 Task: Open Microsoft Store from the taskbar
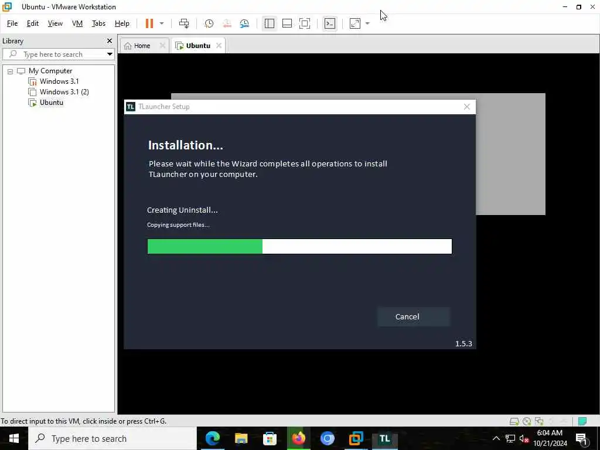[x=270, y=438]
